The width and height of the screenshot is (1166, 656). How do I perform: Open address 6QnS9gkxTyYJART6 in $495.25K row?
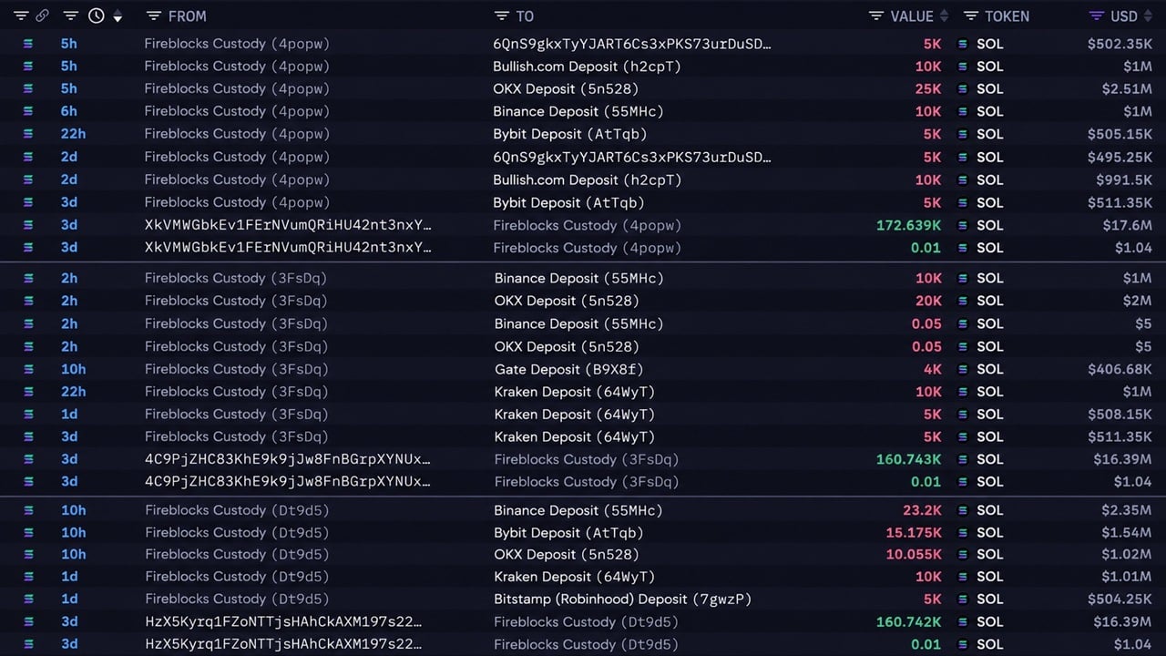[632, 157]
